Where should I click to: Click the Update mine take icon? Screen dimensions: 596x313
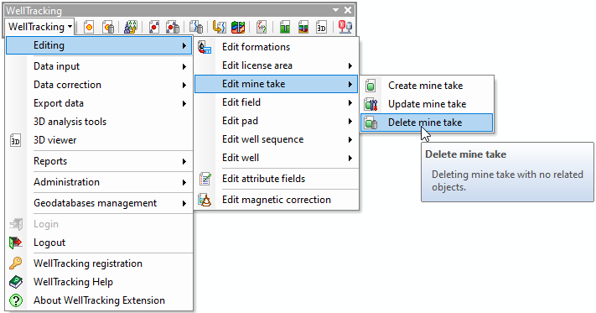click(x=371, y=104)
